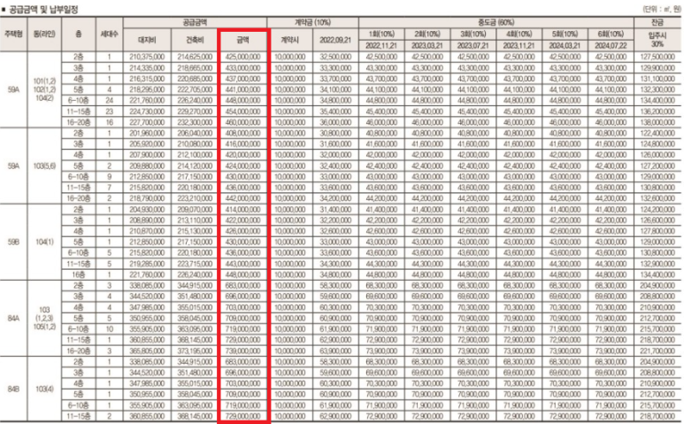Click the 84A housing type cell
The width and height of the screenshot is (684, 424).
[13, 318]
